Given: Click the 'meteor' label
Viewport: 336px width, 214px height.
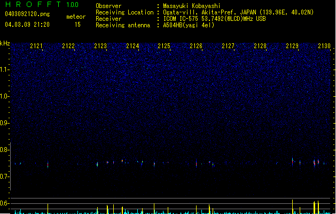Looking at the screenshot, I should (76, 17).
